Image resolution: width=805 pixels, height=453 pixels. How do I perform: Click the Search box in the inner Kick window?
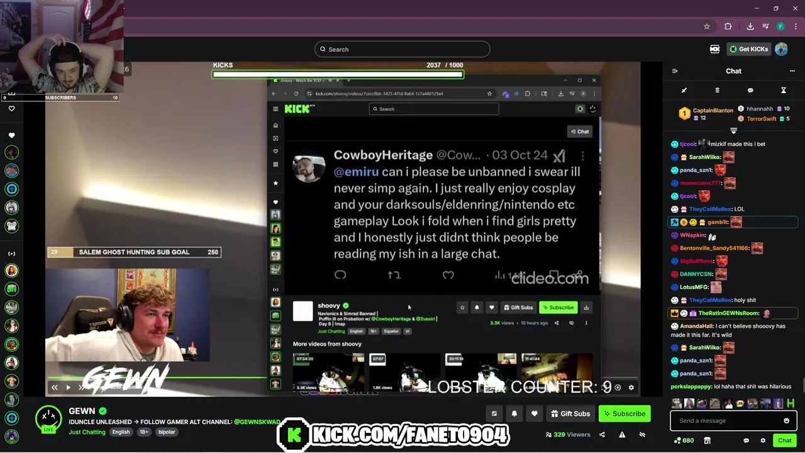[x=434, y=109]
